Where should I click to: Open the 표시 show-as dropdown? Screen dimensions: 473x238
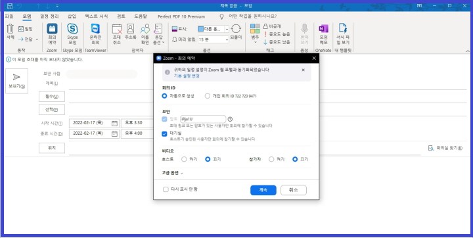227,29
